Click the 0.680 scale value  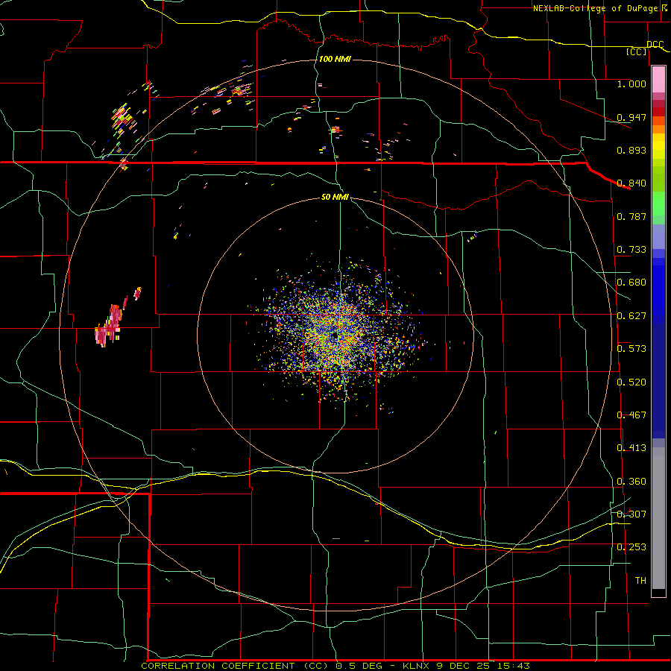coord(631,283)
